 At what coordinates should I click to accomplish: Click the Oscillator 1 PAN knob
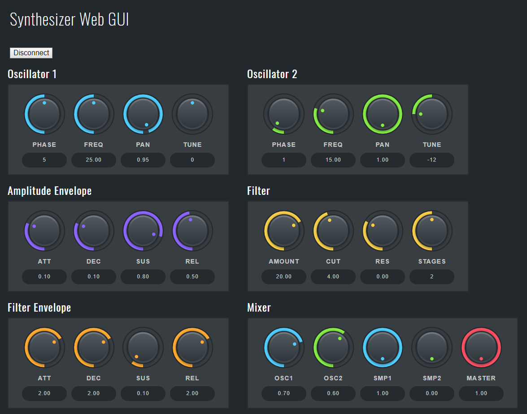143,114
